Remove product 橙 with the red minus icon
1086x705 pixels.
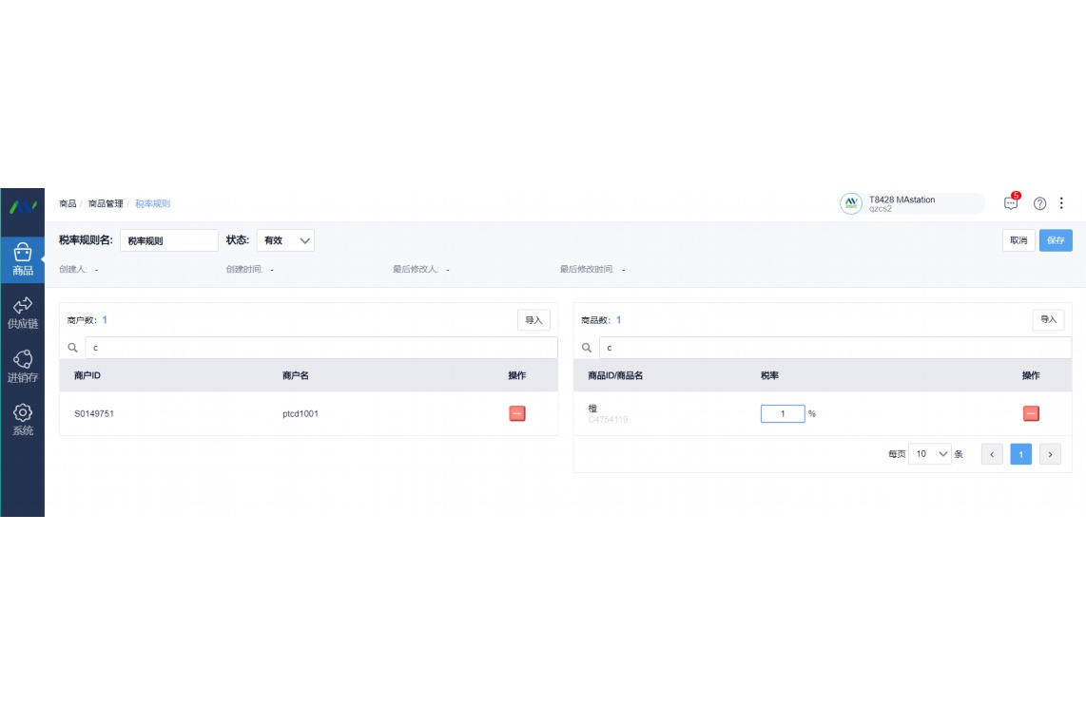[x=1032, y=412]
